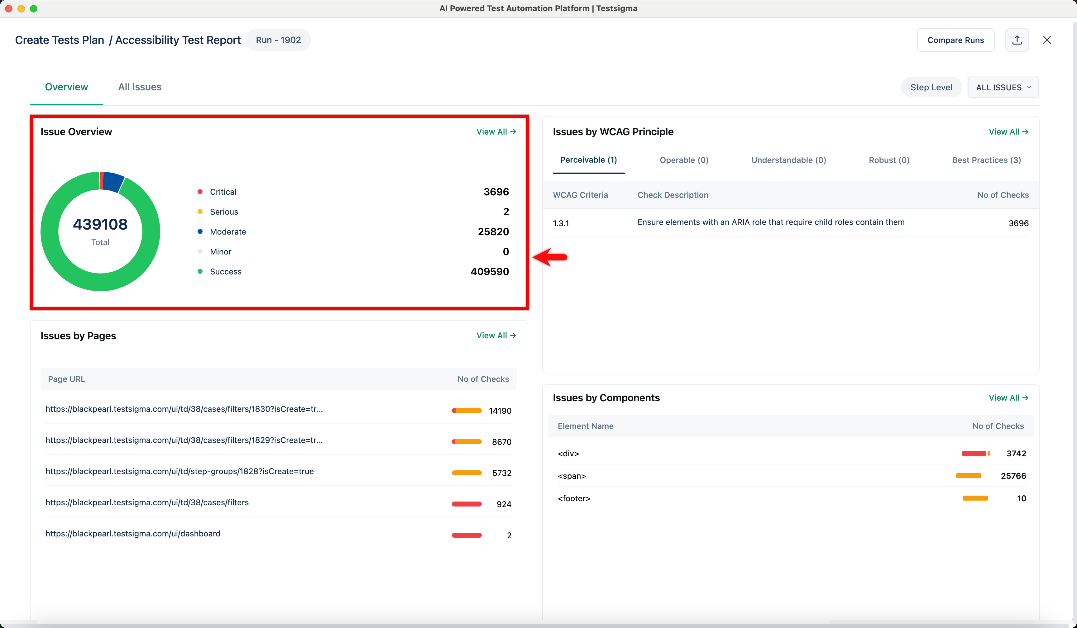Viewport: 1077px width, 628px height.
Task: Click the Critical severity red dot in the legend
Action: coord(200,191)
